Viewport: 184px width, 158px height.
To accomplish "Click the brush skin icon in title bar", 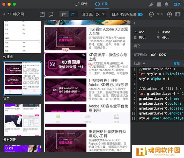I will tap(151, 4).
